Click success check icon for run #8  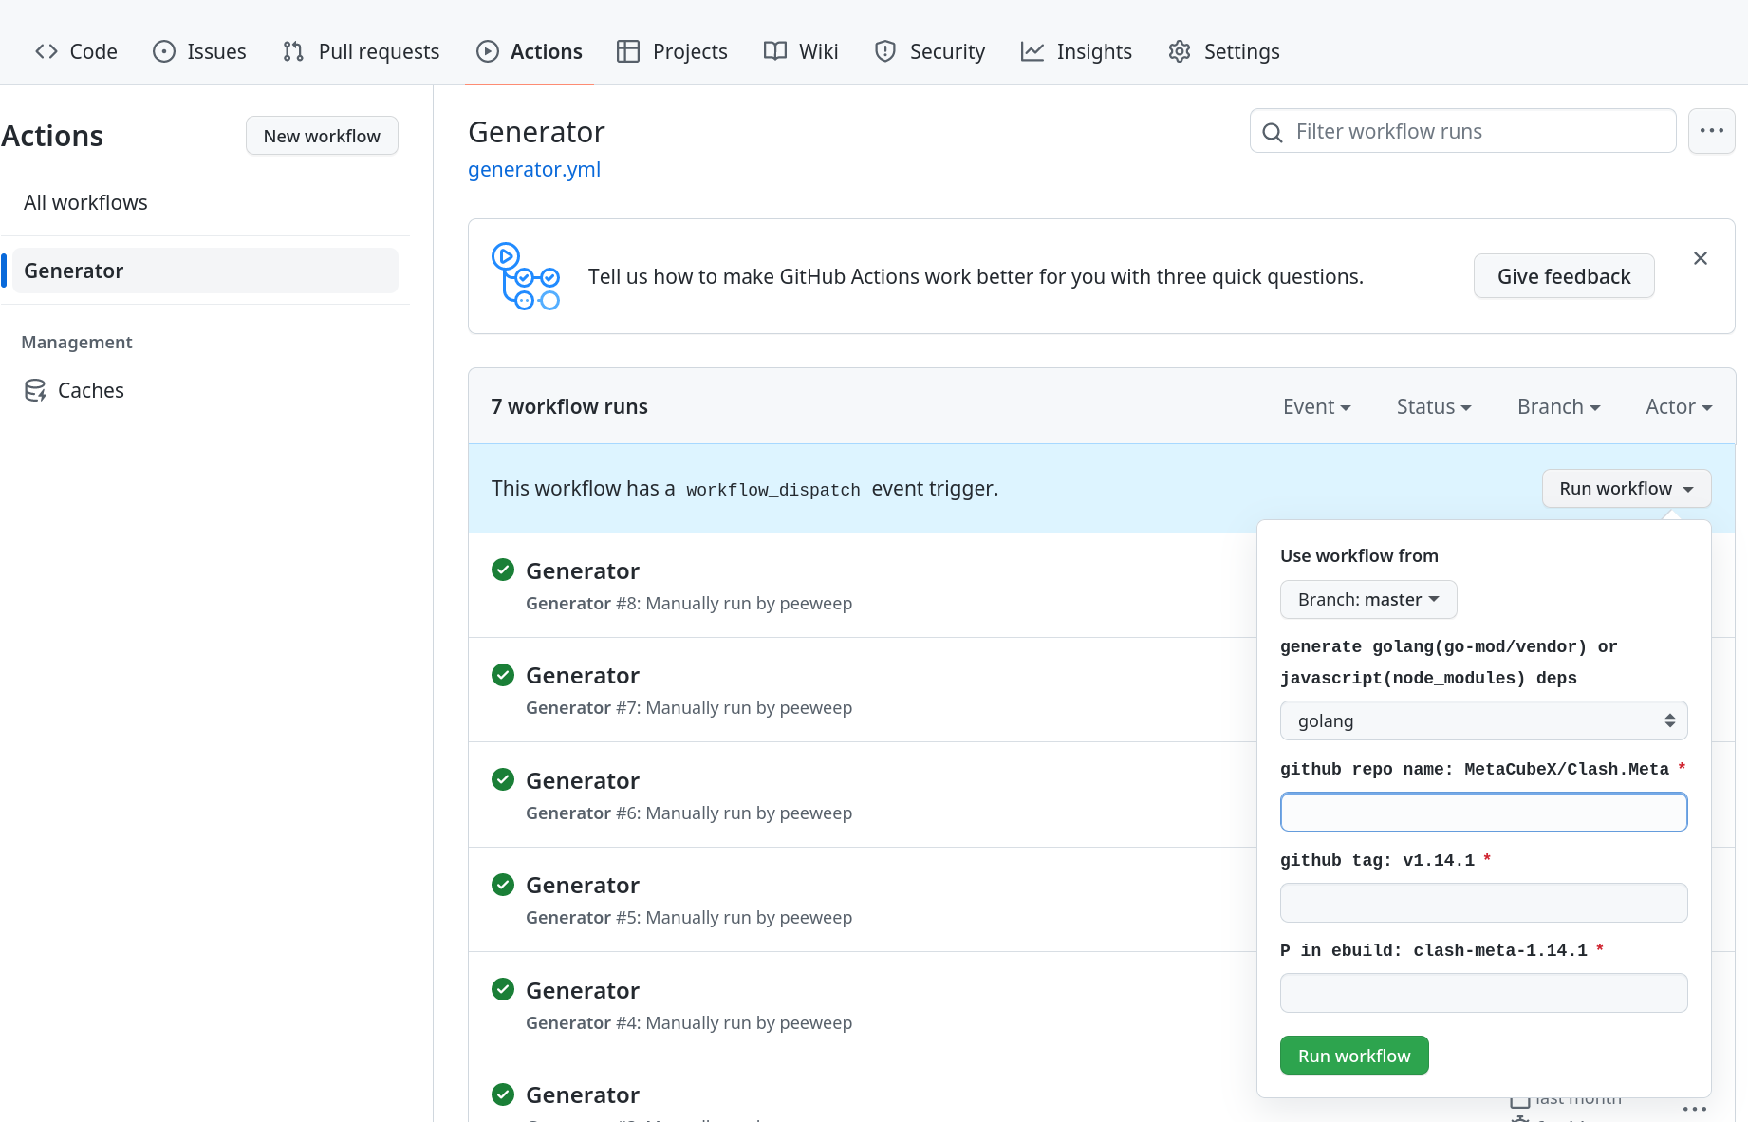(503, 570)
